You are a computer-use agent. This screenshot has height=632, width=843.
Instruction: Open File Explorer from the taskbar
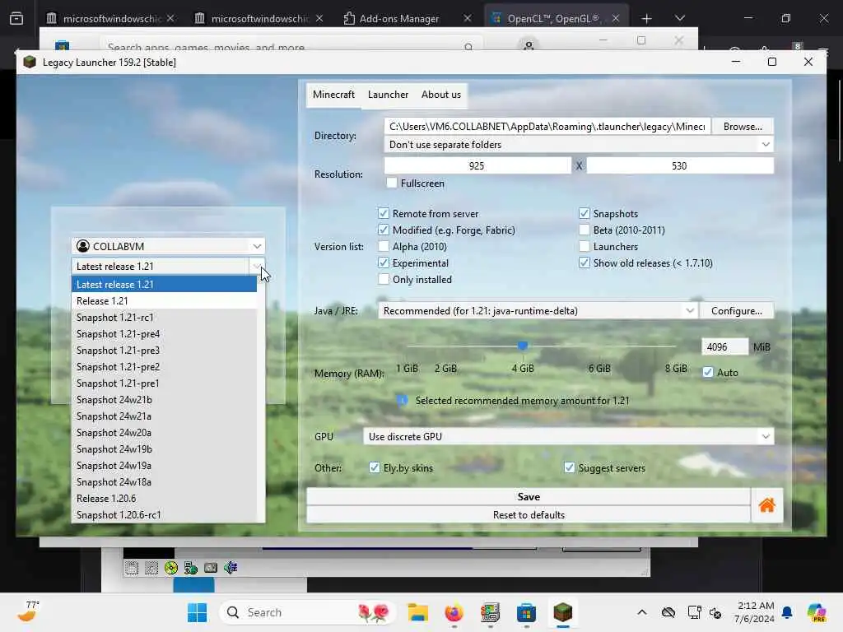point(417,612)
